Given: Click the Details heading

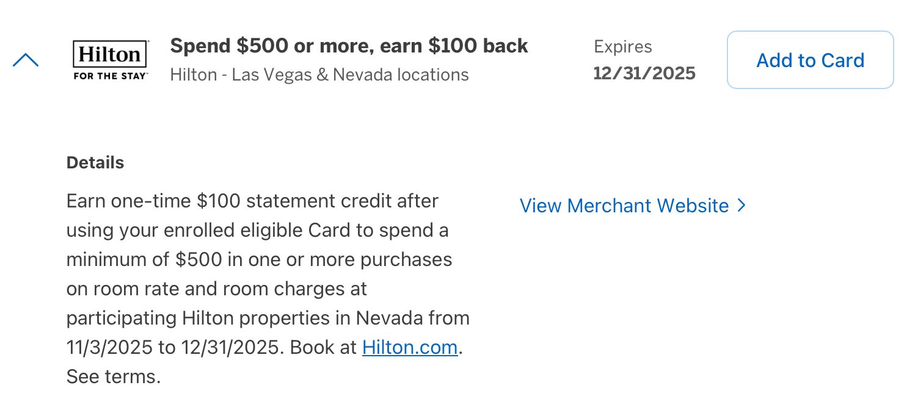Looking at the screenshot, I should coord(95,162).
